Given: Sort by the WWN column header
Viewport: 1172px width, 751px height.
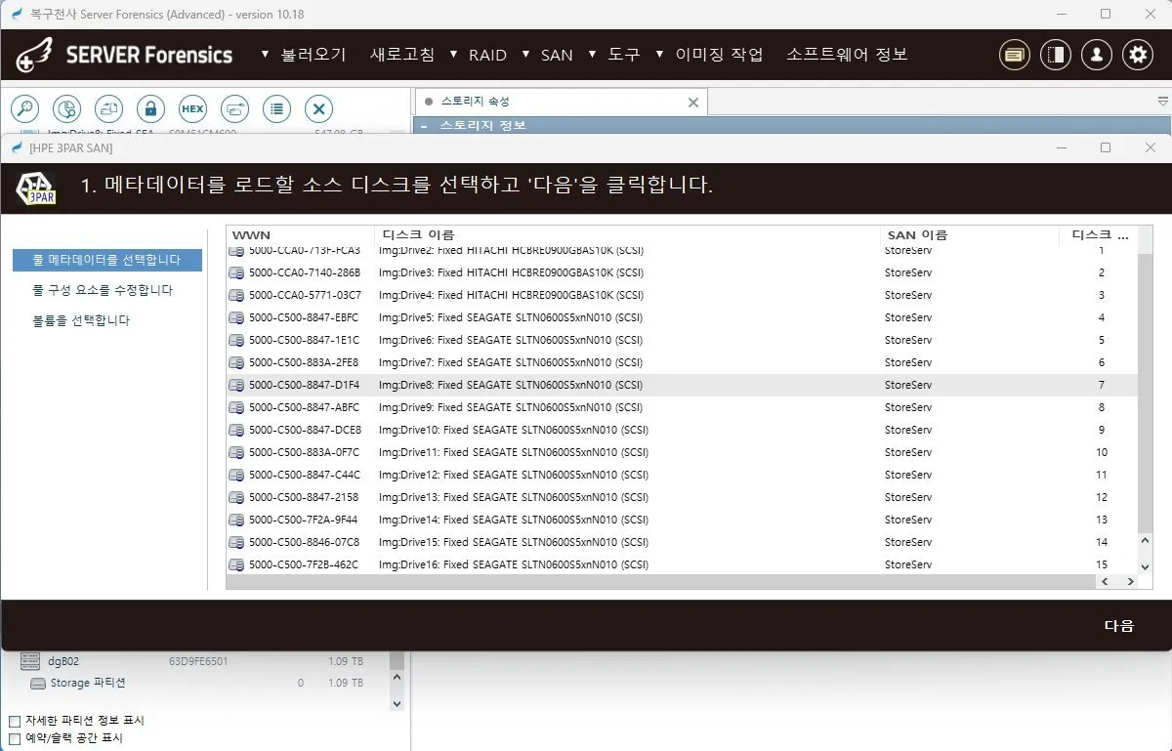Looking at the screenshot, I should (300, 235).
